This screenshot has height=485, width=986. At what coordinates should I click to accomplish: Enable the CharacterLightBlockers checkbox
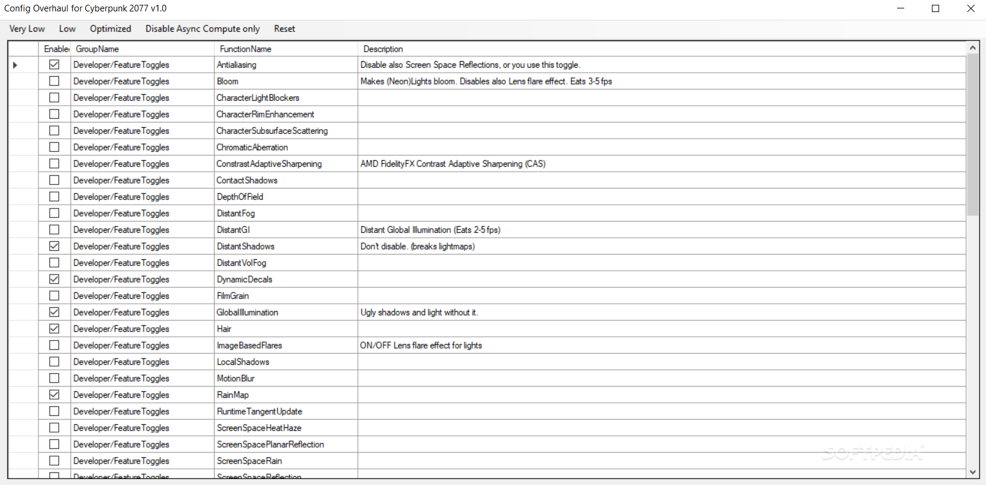pos(54,98)
